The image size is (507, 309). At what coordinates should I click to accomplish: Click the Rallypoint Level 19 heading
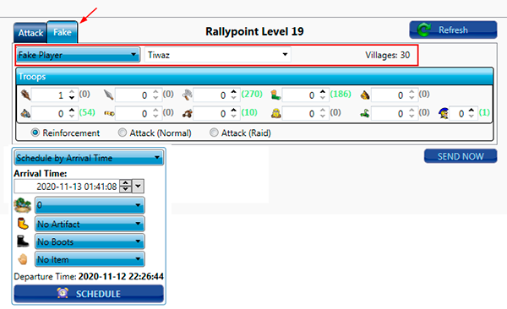click(254, 31)
